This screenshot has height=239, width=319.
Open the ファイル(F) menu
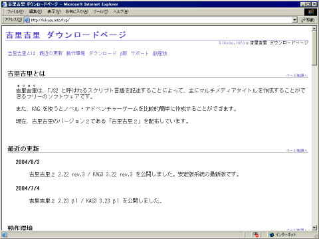15,12
